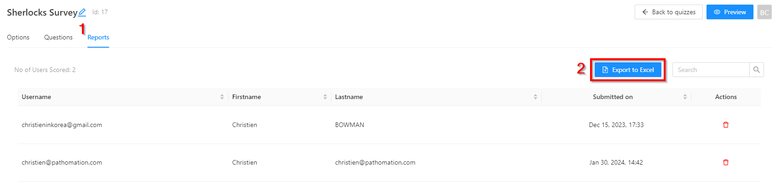This screenshot has width=776, height=188.
Task: Click the Lastname column header text
Action: 349,97
